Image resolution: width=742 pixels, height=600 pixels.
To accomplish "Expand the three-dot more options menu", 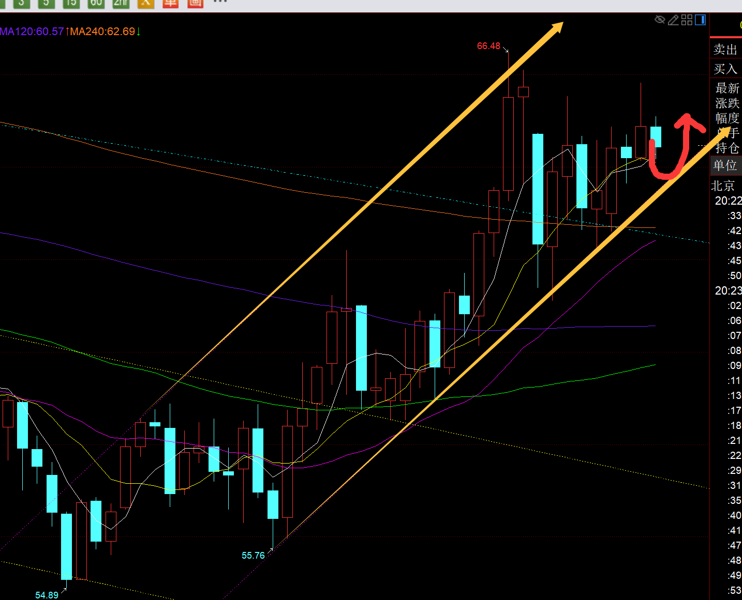I will 220,2.
